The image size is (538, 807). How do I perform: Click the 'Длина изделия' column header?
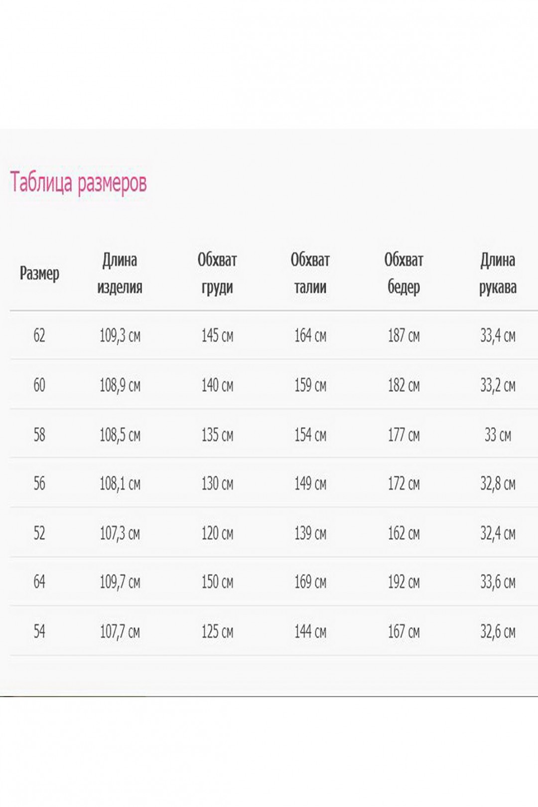[120, 273]
